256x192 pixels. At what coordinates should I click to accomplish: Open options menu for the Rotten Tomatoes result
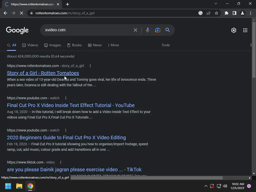click(90, 66)
